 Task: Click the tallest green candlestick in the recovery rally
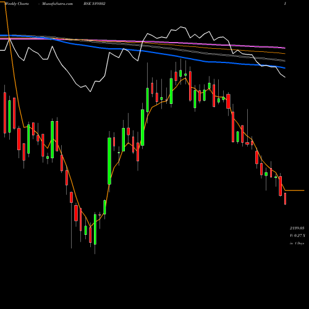point(109,161)
